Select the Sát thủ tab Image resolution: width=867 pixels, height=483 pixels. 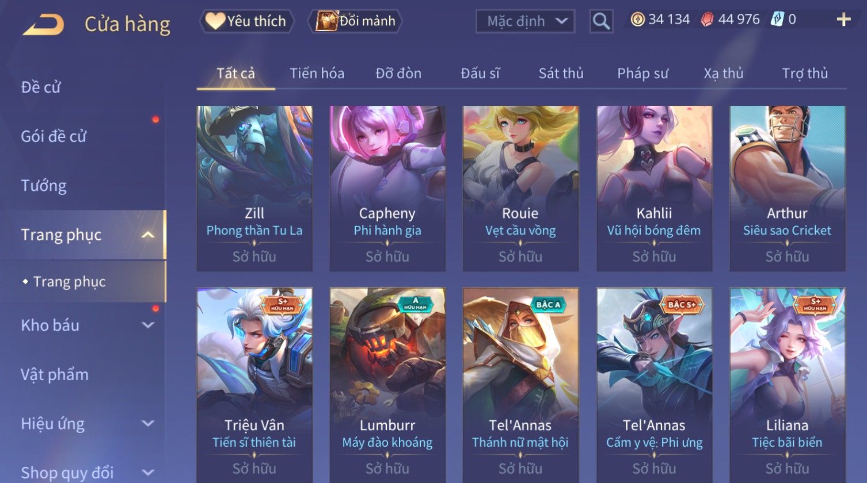click(561, 74)
